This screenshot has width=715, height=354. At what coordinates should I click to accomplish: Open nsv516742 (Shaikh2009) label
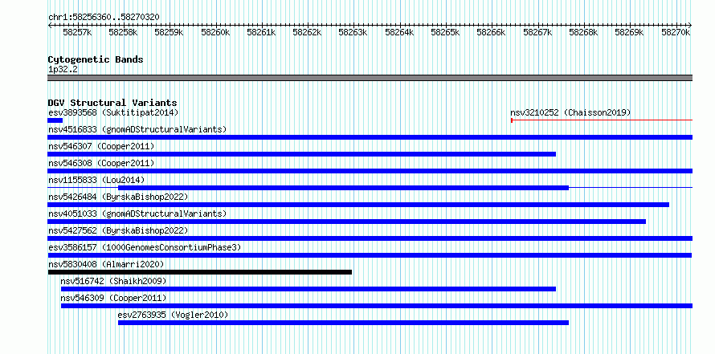pos(113,281)
